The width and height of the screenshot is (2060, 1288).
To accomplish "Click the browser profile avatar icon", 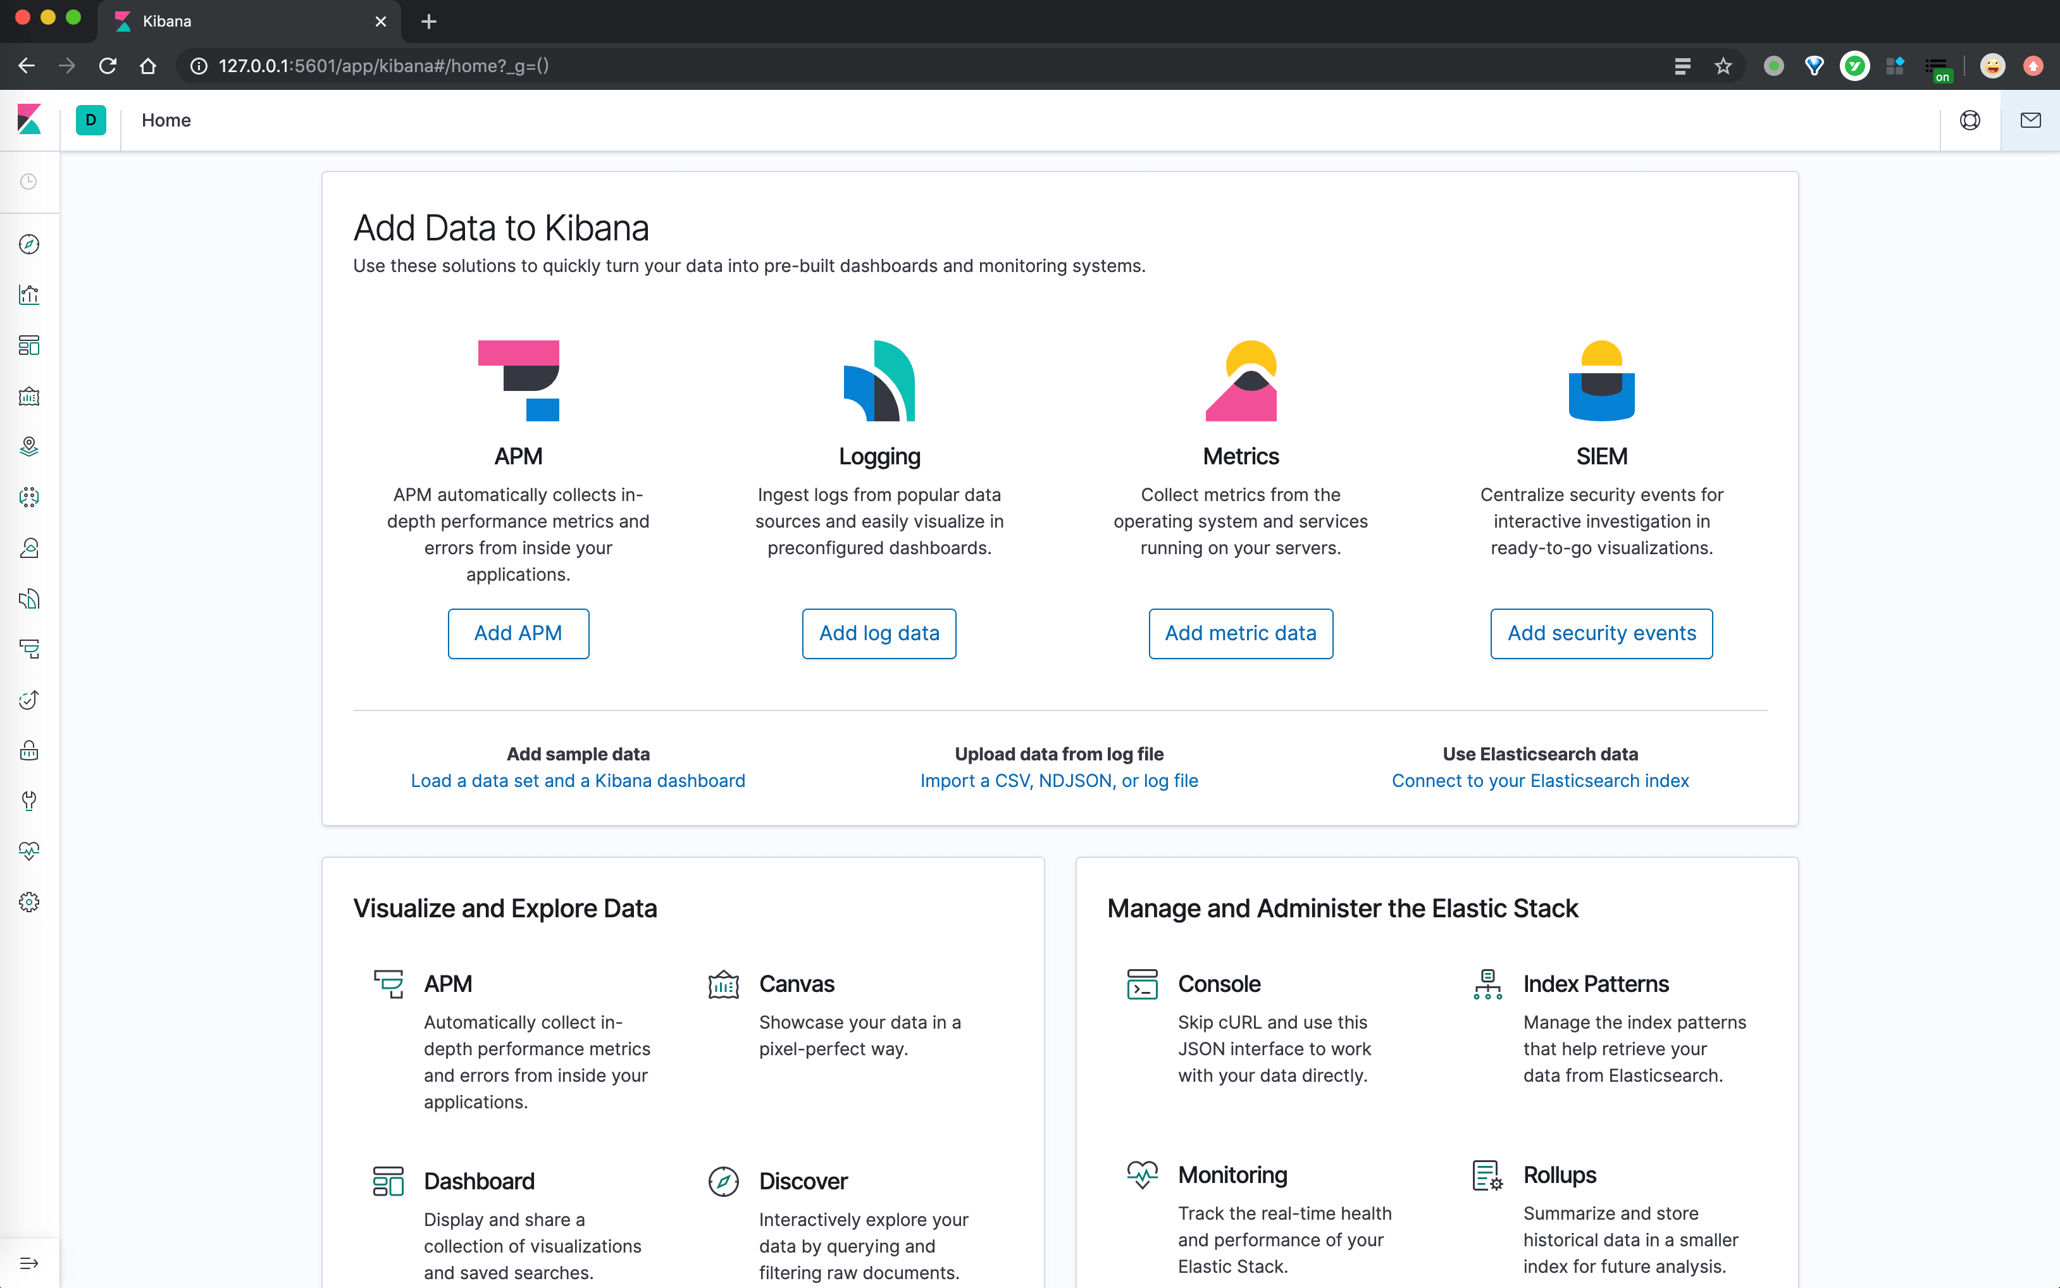I will [x=1993, y=66].
